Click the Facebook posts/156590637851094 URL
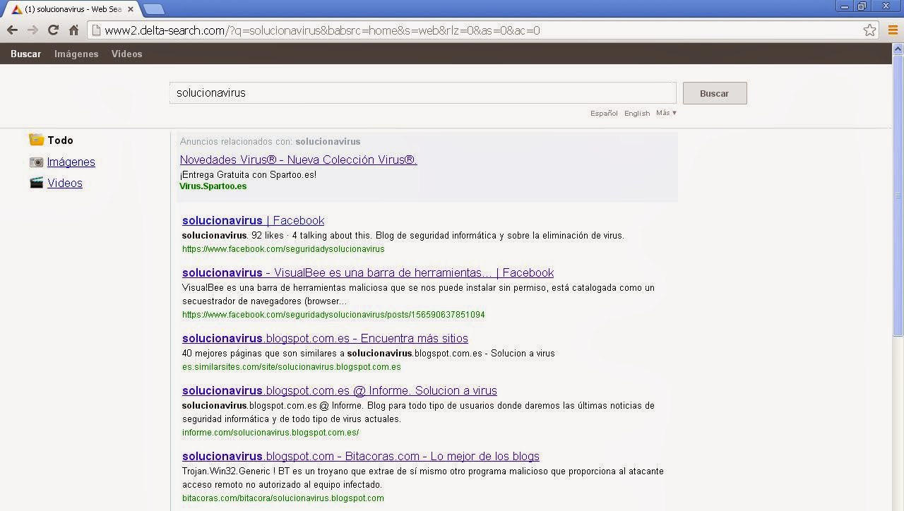Image resolution: width=904 pixels, height=511 pixels. [x=333, y=314]
